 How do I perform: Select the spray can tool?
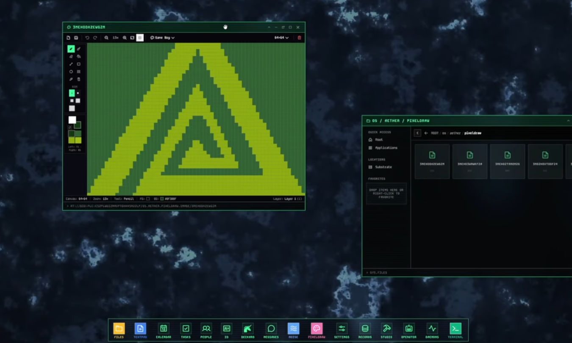tap(79, 79)
